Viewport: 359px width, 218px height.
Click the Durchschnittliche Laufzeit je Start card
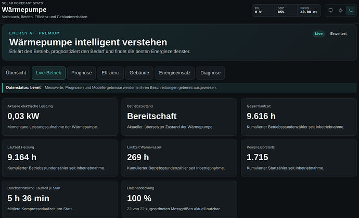pyautogui.click(x=59, y=199)
